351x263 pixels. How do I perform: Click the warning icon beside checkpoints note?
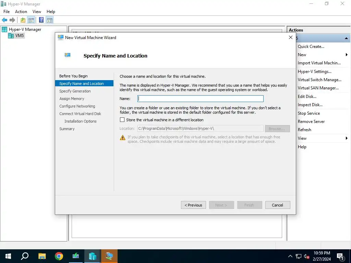[123, 138]
